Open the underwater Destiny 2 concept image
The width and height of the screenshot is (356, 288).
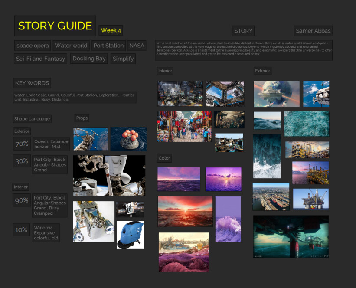point(291,237)
